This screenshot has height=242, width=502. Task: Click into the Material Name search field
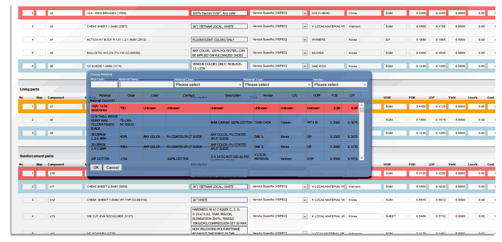(146, 84)
